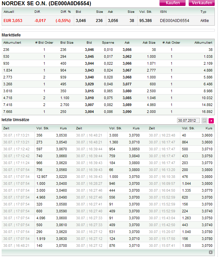
Task: Click the gray next-page arrow below trades table
Action: 211,252
